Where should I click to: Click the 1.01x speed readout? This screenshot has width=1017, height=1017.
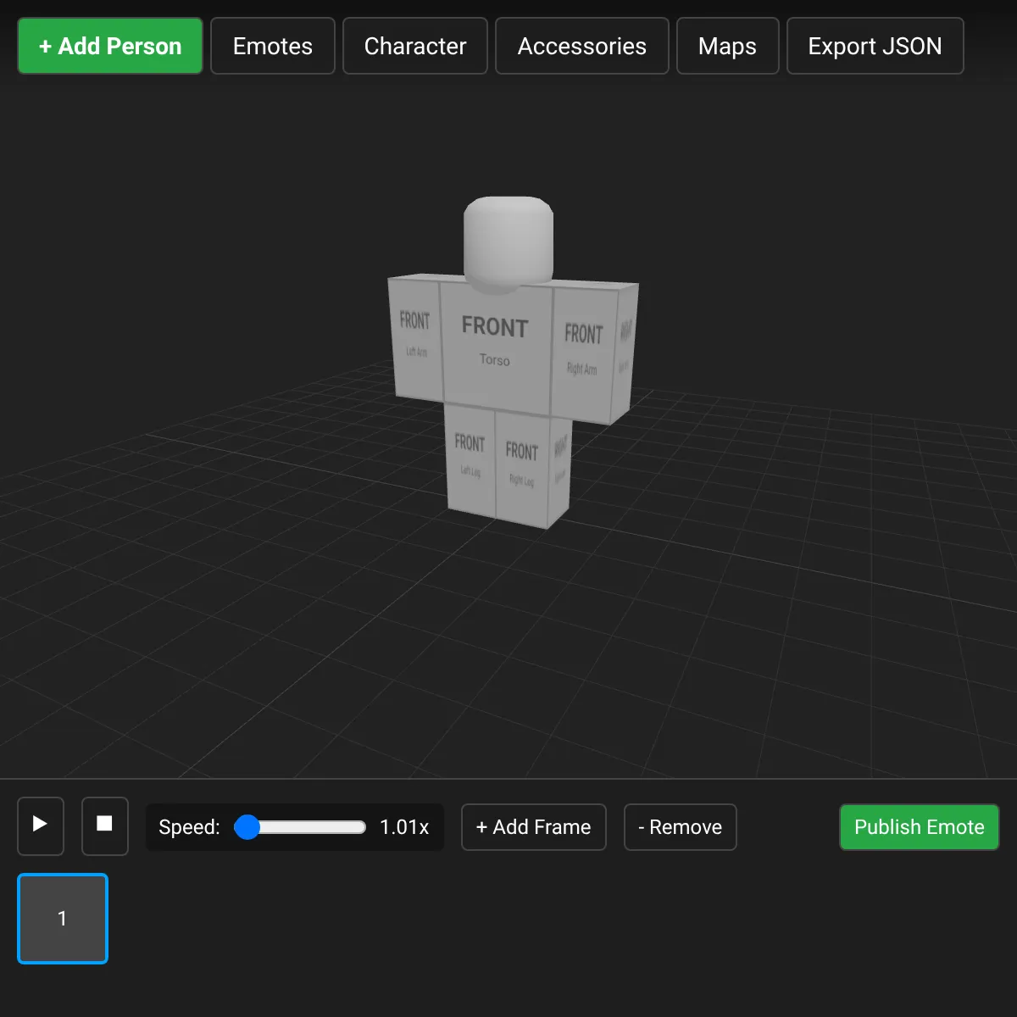coord(404,827)
